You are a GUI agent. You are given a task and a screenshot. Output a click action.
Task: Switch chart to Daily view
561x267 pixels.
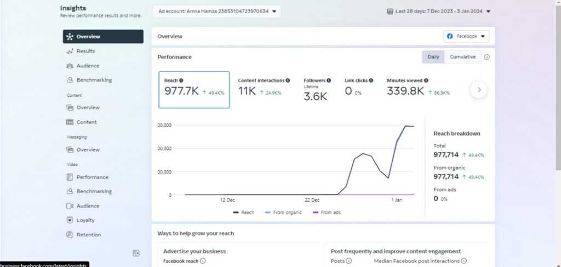[433, 57]
